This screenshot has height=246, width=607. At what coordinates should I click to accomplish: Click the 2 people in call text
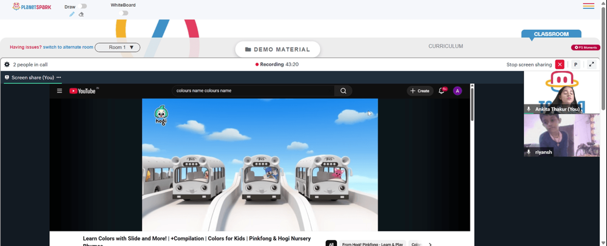[x=30, y=65]
